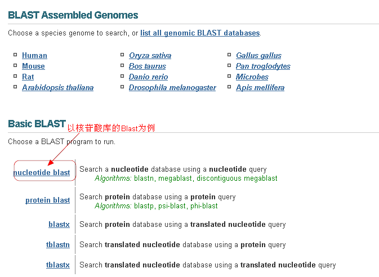Choose the Oryza sativa genome

tap(150, 56)
